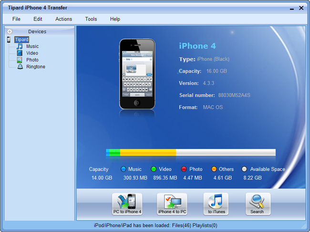Click the PC to iPhone 4 button
The height and width of the screenshot is (232, 310).
coord(127,204)
